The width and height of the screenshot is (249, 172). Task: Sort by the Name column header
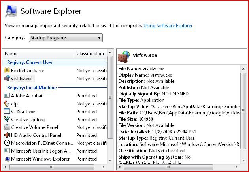coord(38,54)
